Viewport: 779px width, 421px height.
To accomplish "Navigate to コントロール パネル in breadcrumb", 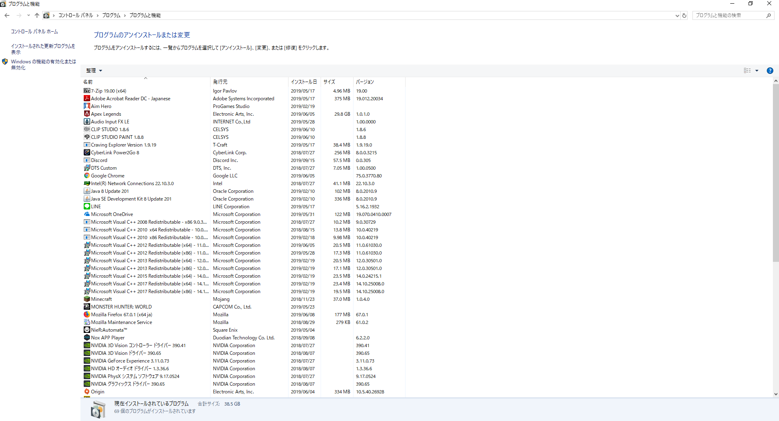I will point(76,15).
